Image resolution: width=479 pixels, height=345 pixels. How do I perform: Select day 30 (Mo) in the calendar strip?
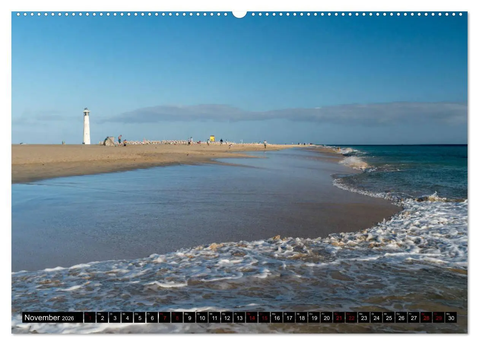pos(451,318)
